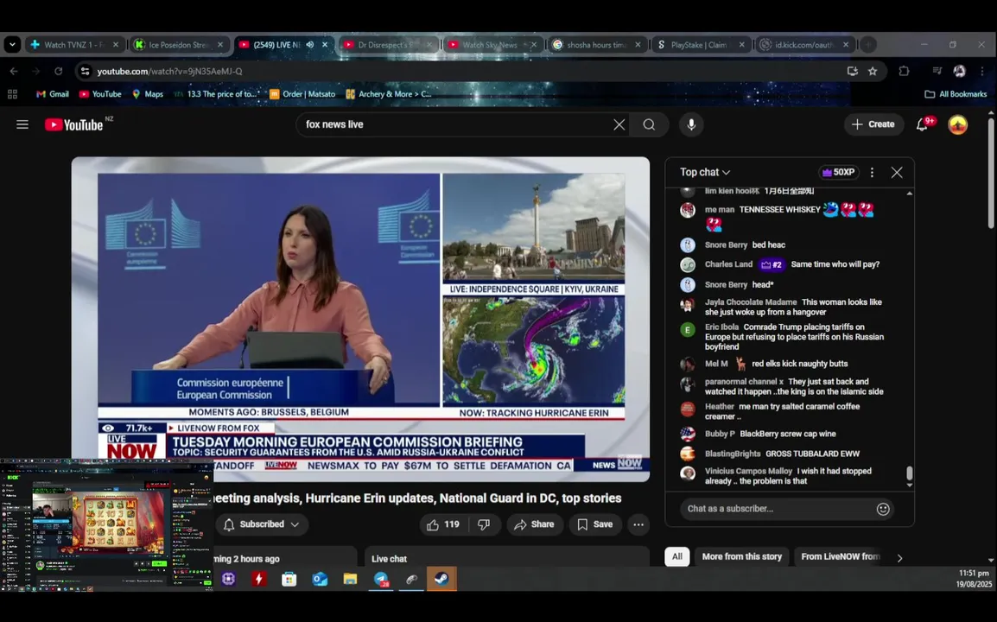Open Outlook from the taskbar
The width and height of the screenshot is (997, 622).
[x=319, y=579]
